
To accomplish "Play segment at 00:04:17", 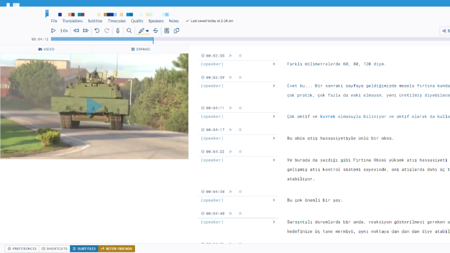I will [x=230, y=130].
